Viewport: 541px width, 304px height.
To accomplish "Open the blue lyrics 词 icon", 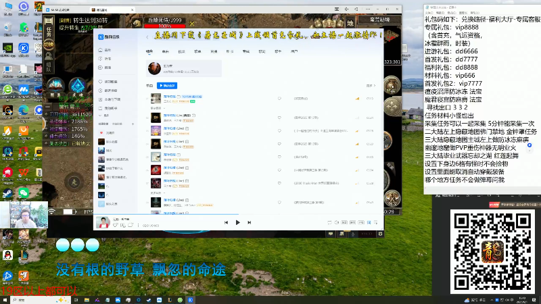I will click(x=369, y=222).
